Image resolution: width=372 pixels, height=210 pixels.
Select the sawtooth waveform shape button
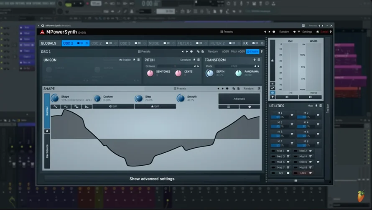87,106
